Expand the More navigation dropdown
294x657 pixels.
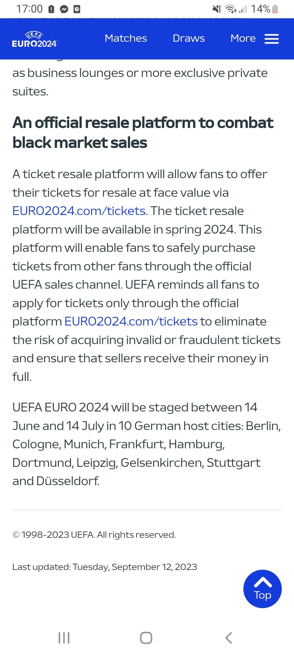pos(243,38)
